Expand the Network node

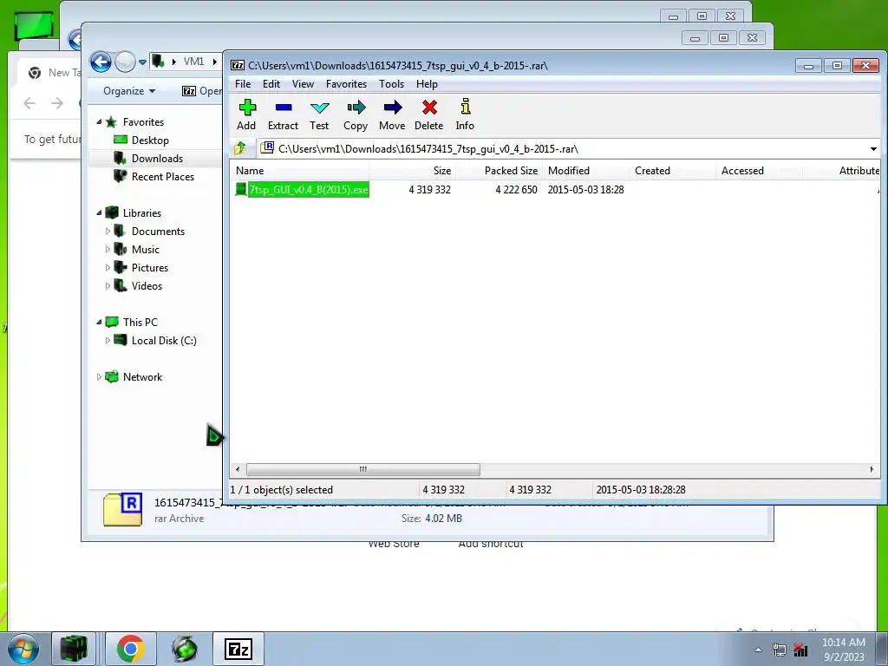click(x=99, y=376)
